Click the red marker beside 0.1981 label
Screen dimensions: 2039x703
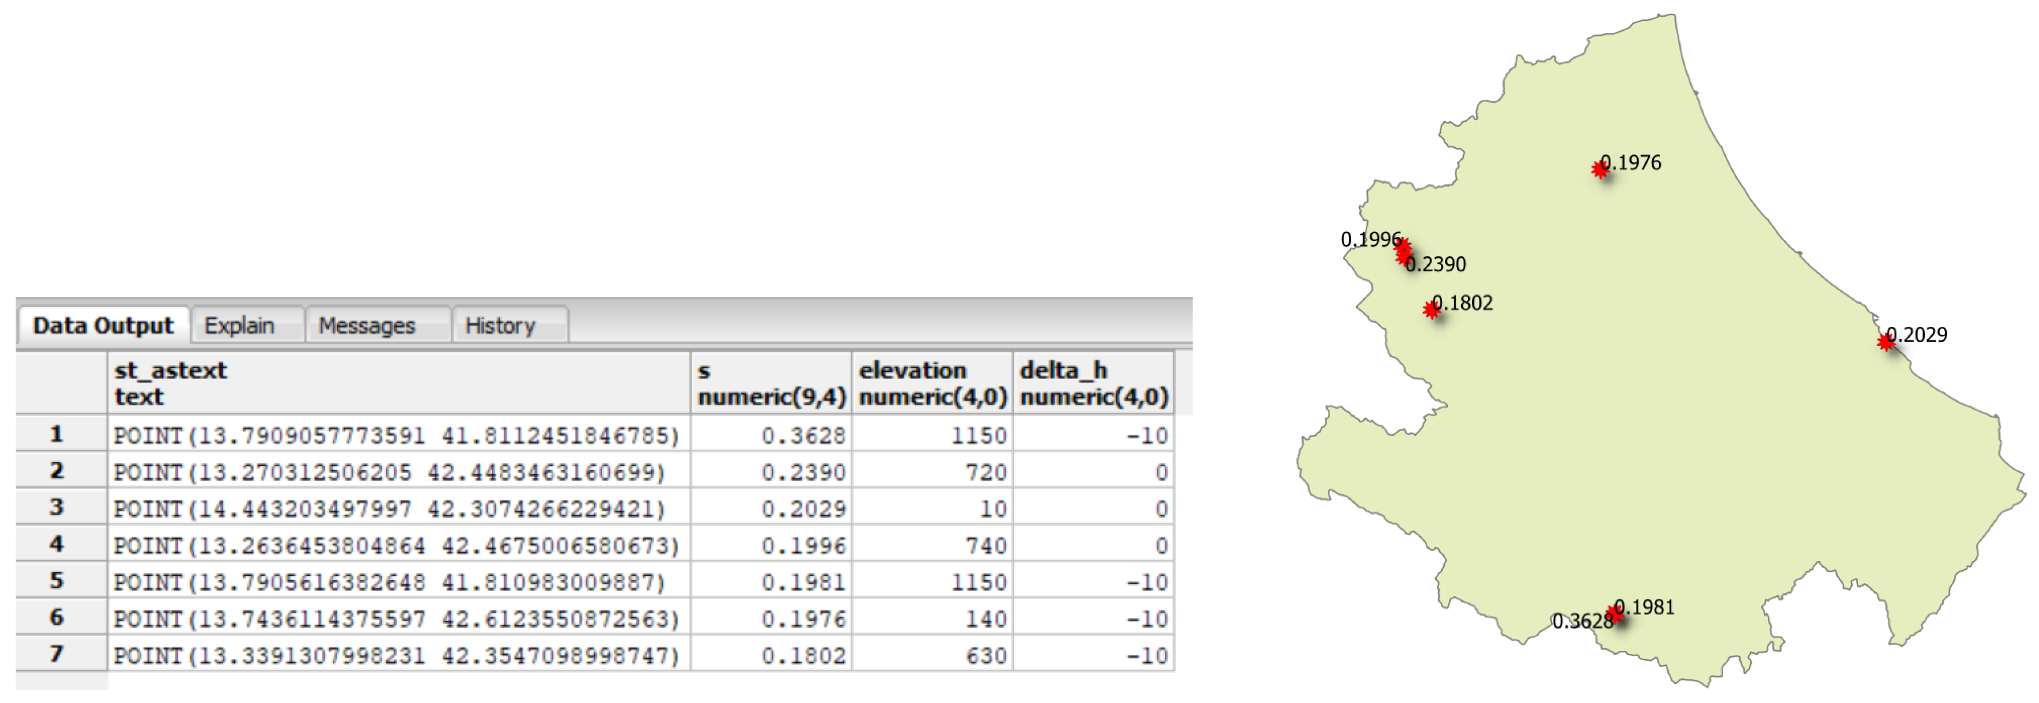tap(1616, 614)
